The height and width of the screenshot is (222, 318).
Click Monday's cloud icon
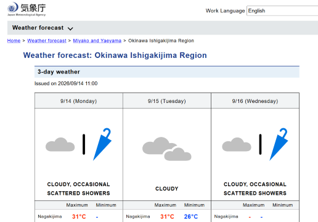60,144
